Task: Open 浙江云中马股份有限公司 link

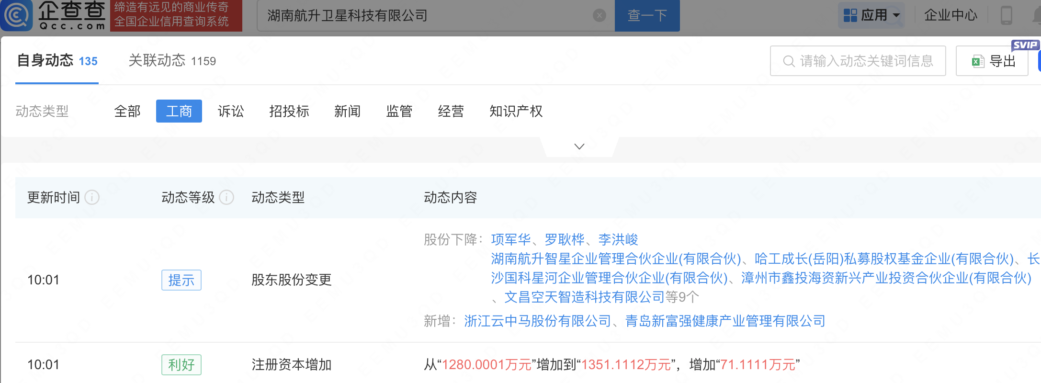Action: coord(537,321)
